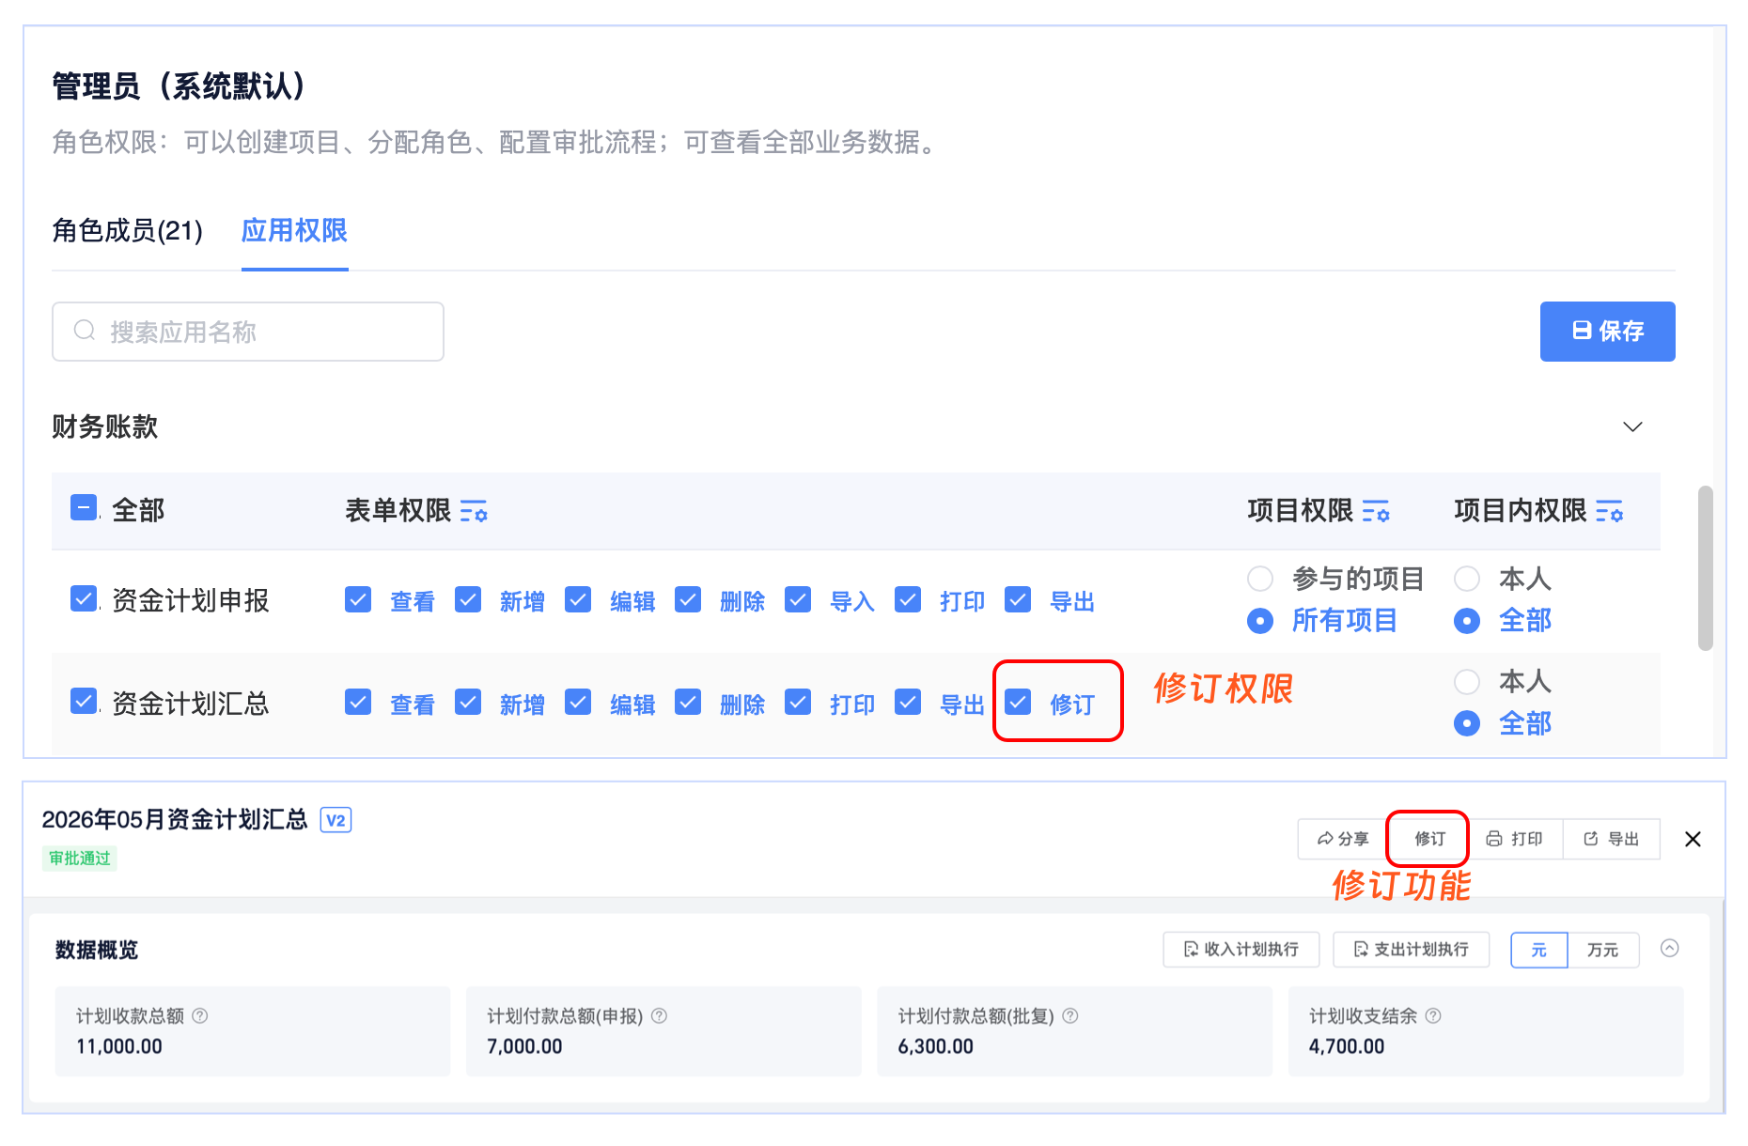
Task: Toggle 导入 permission for 资金计划申报
Action: pyautogui.click(x=798, y=599)
